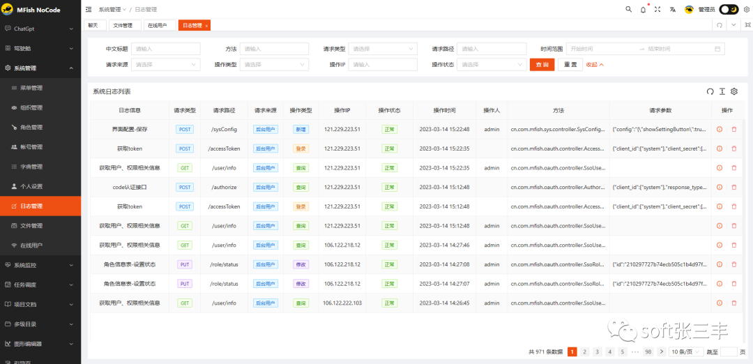Image resolution: width=753 pixels, height=364 pixels.
Task: Expand the 驾驶舱 sidebar menu
Action: tap(40, 49)
